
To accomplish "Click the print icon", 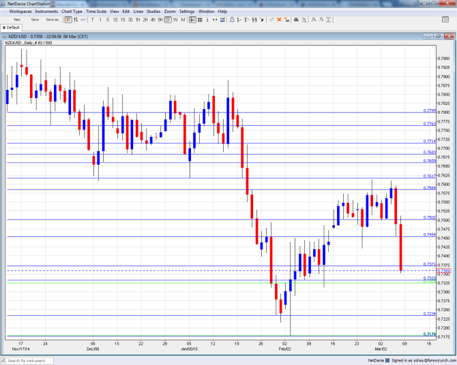I will pyautogui.click(x=296, y=20).
